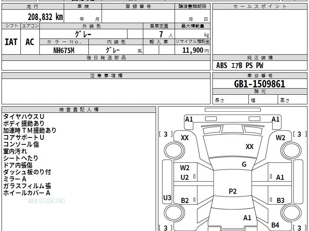Select the note シートへたり

pyautogui.click(x=20, y=158)
